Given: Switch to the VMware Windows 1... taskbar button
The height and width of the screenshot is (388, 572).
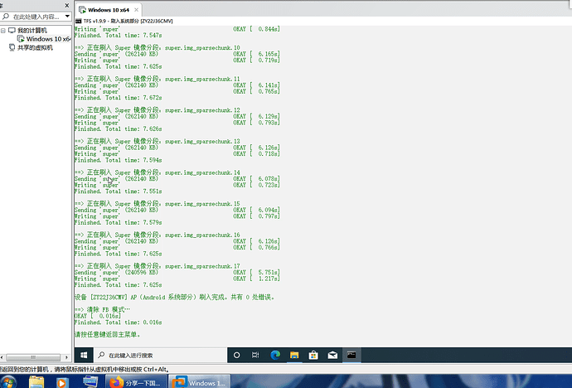Looking at the screenshot, I should click(x=200, y=382).
